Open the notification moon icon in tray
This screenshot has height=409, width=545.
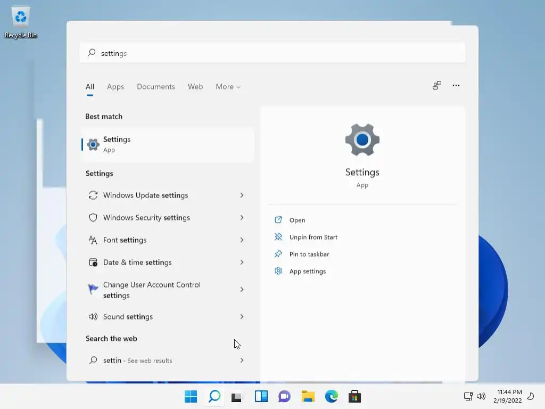tap(531, 396)
